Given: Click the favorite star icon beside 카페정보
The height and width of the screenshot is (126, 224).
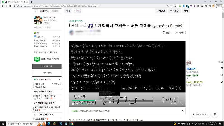Looking at the screenshot, I should (x=36, y=11).
